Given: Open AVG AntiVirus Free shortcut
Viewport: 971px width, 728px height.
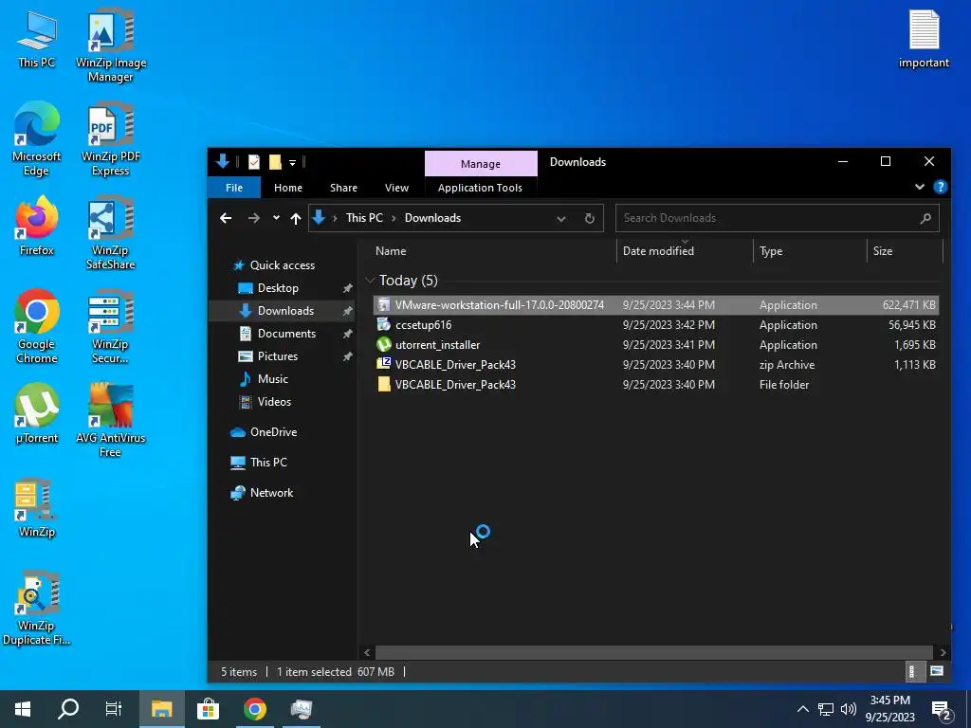Looking at the screenshot, I should [x=111, y=421].
